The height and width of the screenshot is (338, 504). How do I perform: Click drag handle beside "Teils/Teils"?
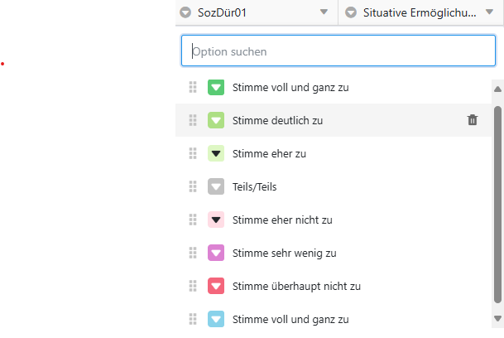[x=193, y=186]
